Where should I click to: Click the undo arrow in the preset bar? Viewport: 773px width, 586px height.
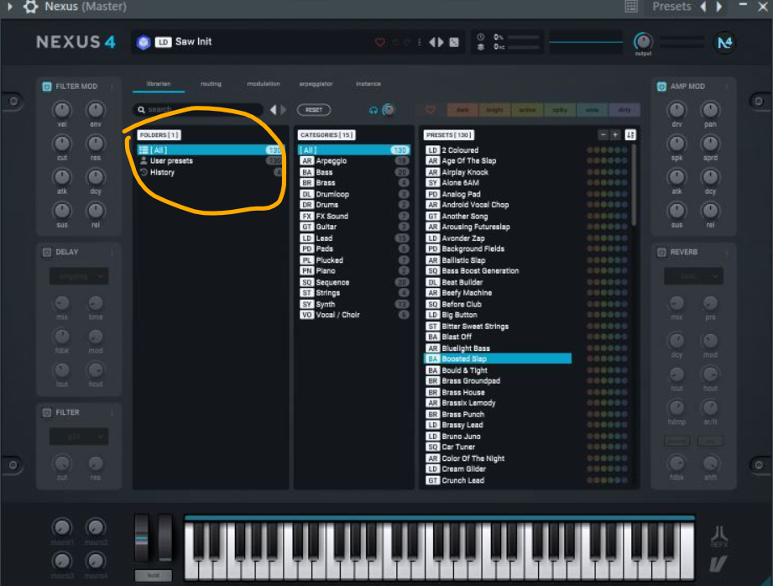pos(395,43)
